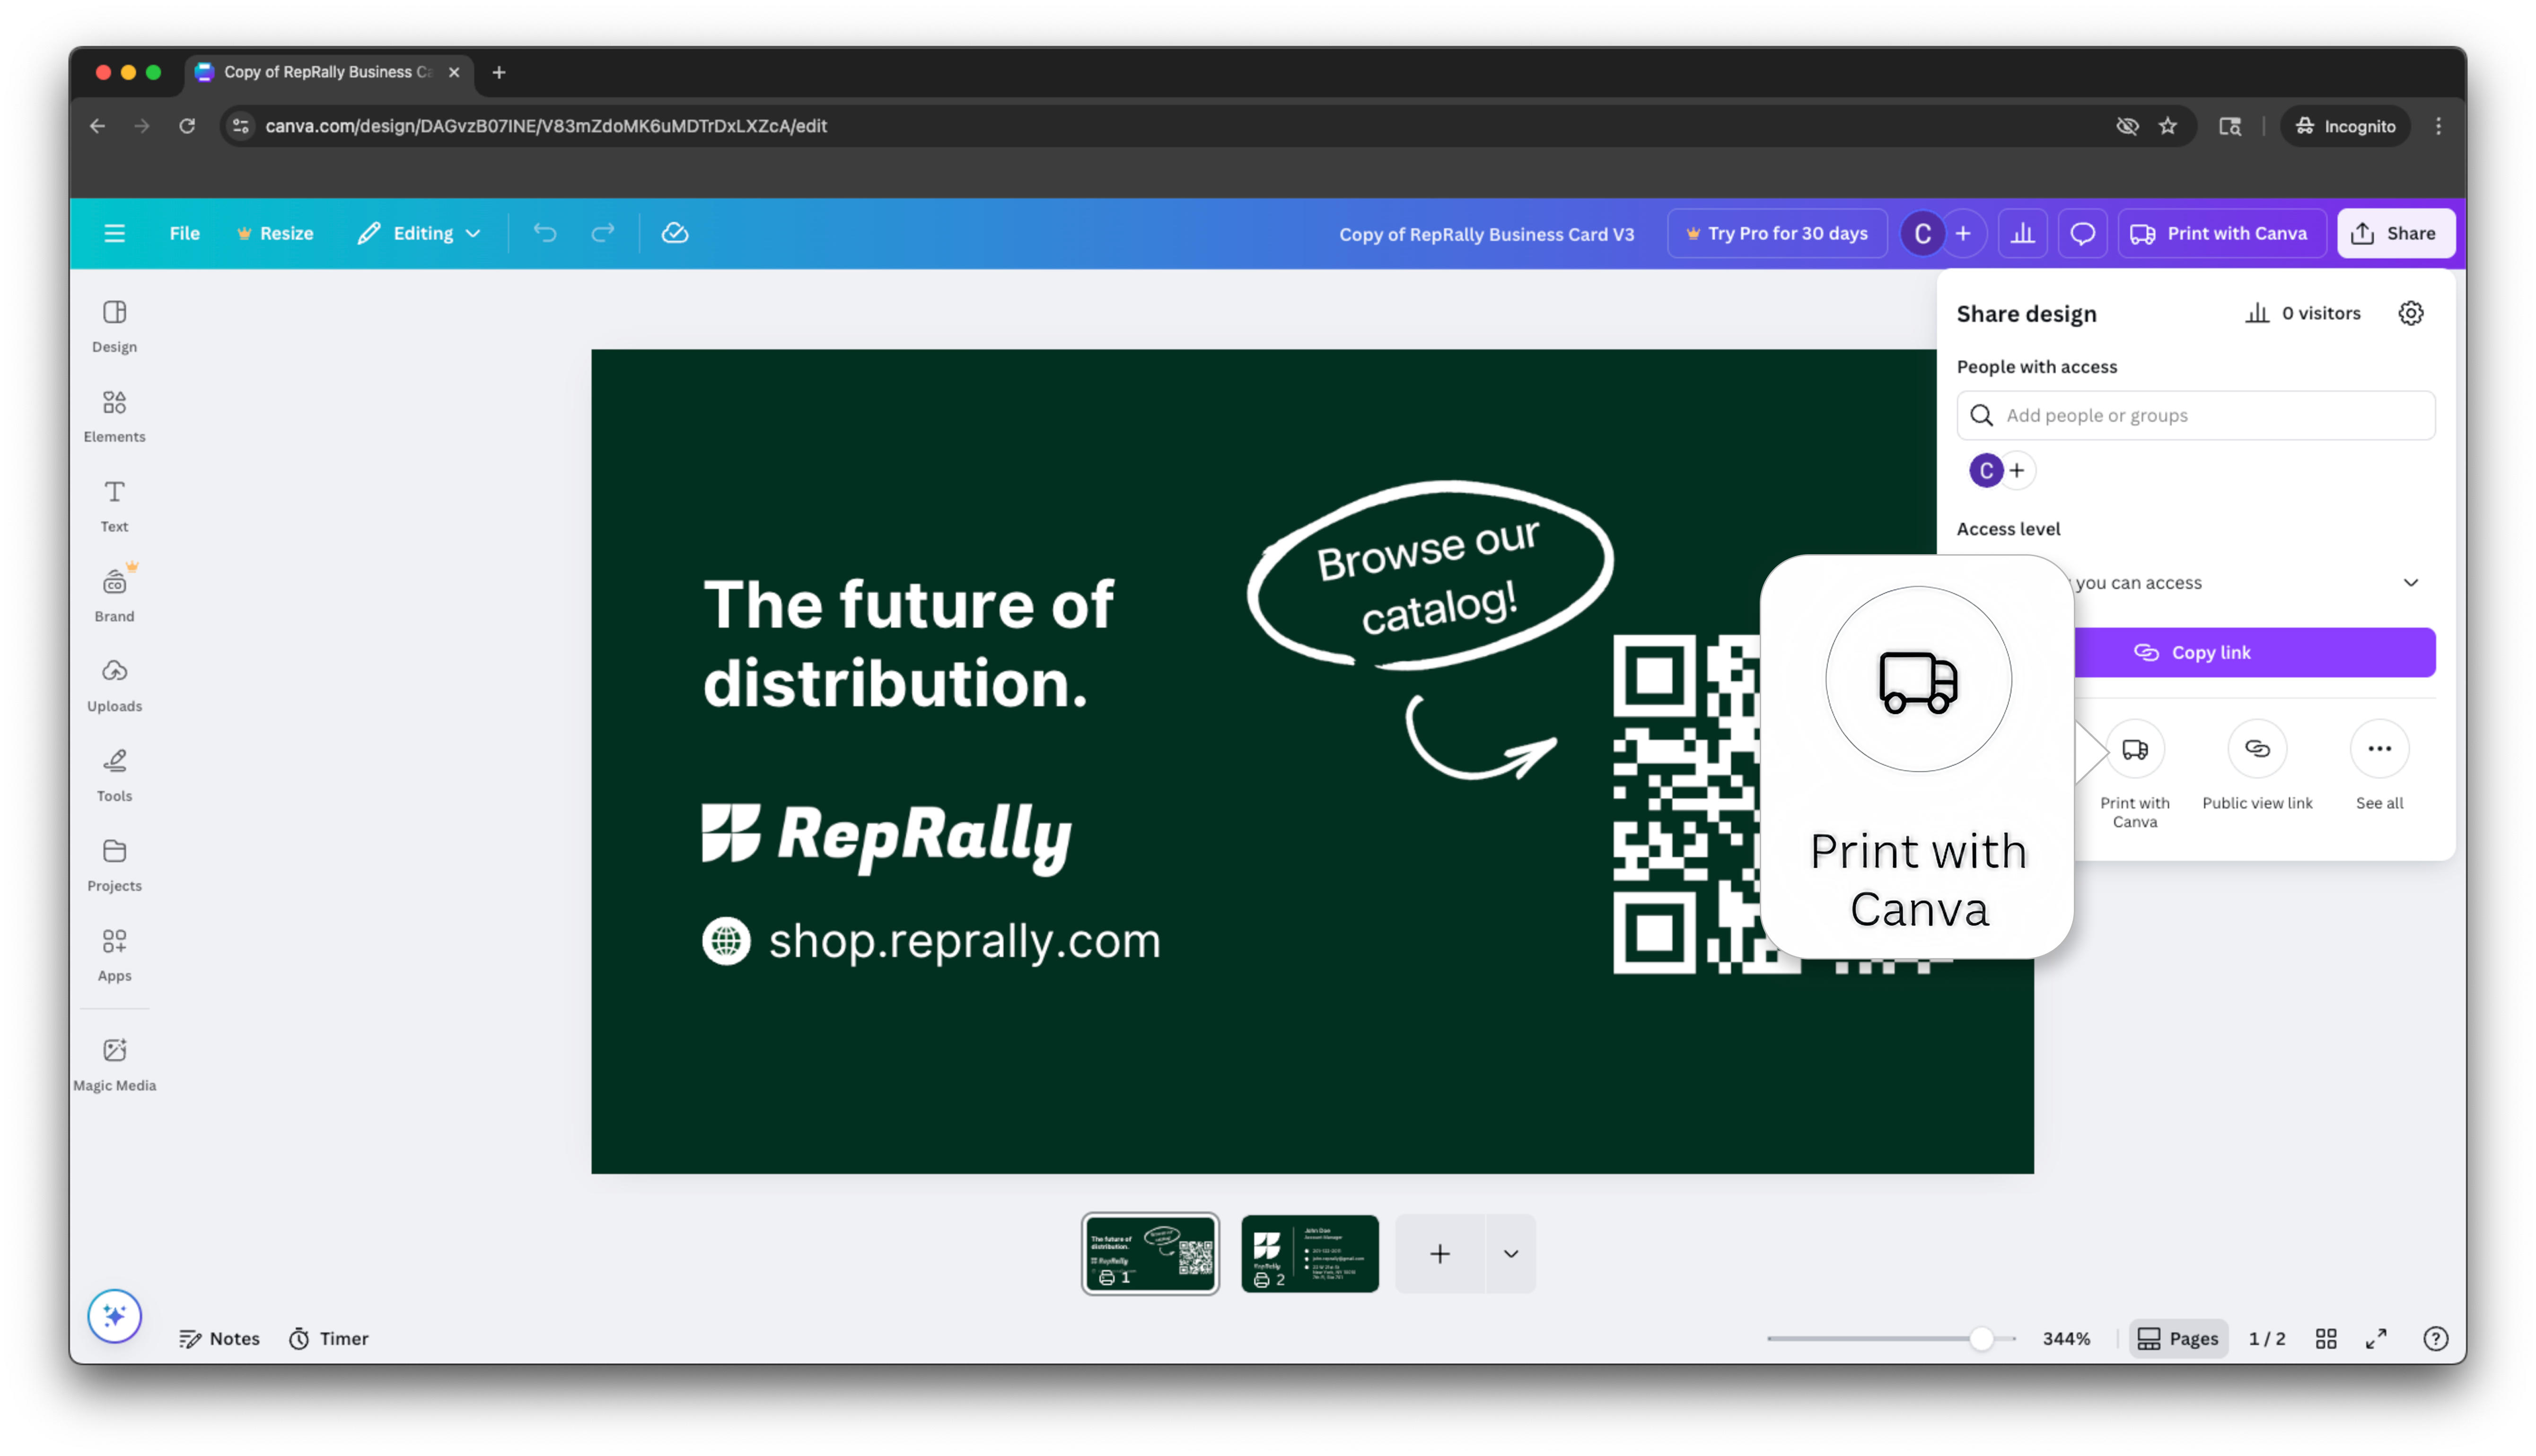Screen dimensions: 2536x1456
Task: Add collaborator with plus beside header avatar
Action: [x=1964, y=233]
